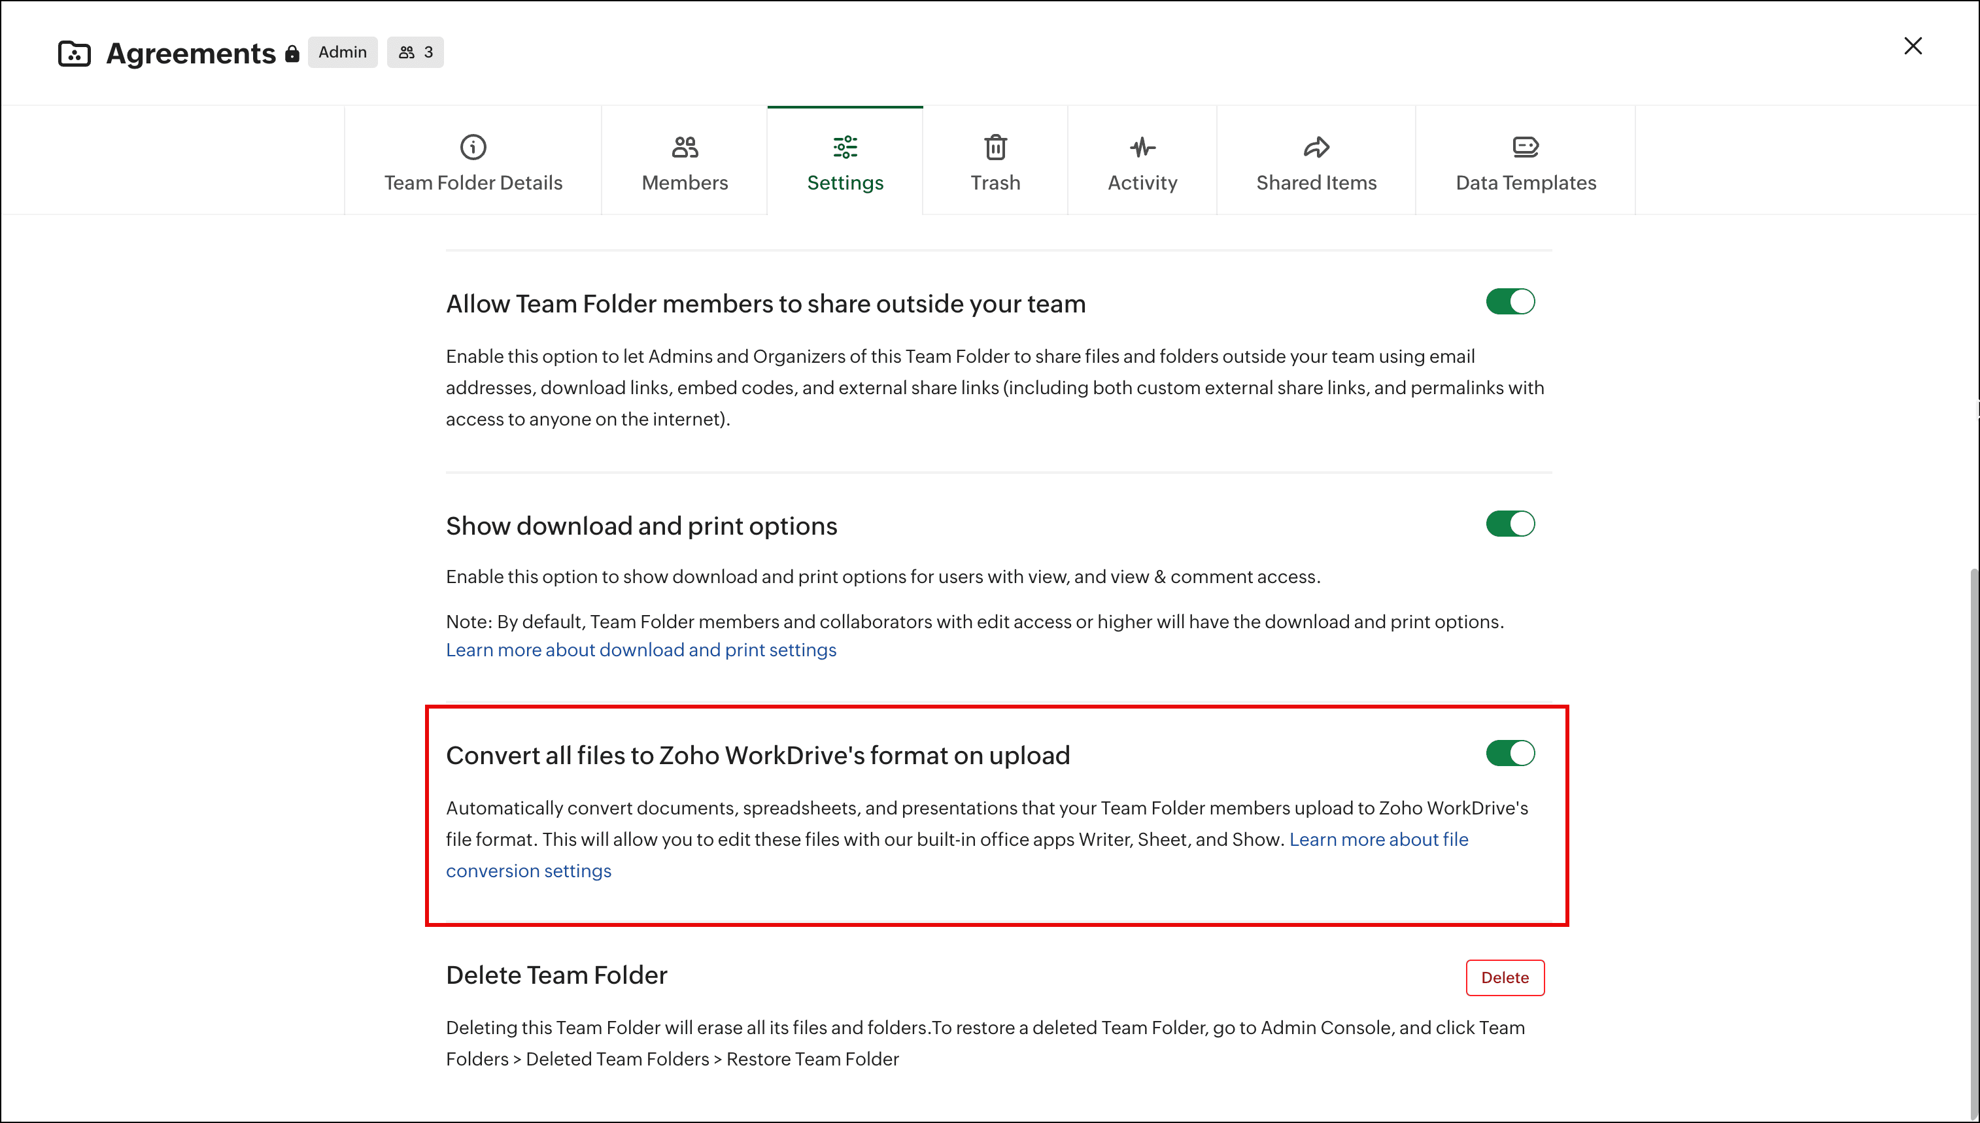This screenshot has width=1980, height=1123.
Task: Click the Shared Items arrow icon
Action: click(1316, 146)
